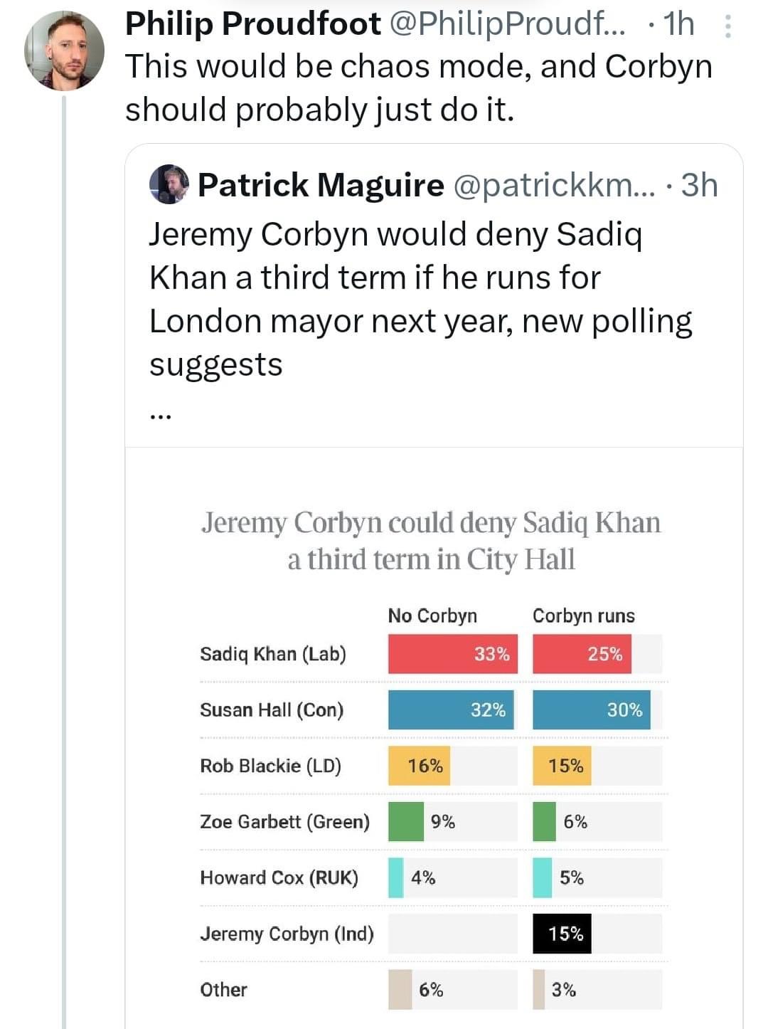The width and height of the screenshot is (768, 1029).
Task: Click Zoe Garbett's green 9% bar
Action: coord(405,821)
